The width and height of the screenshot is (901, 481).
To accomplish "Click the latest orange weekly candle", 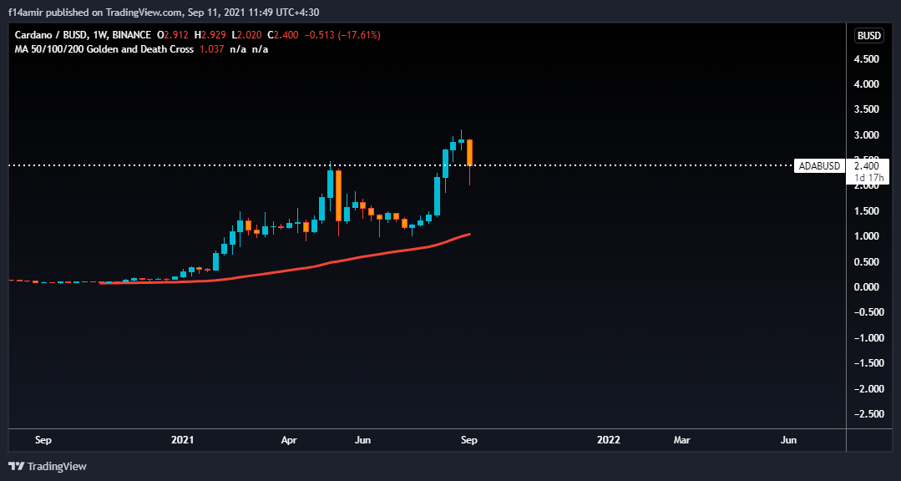I will pyautogui.click(x=469, y=152).
